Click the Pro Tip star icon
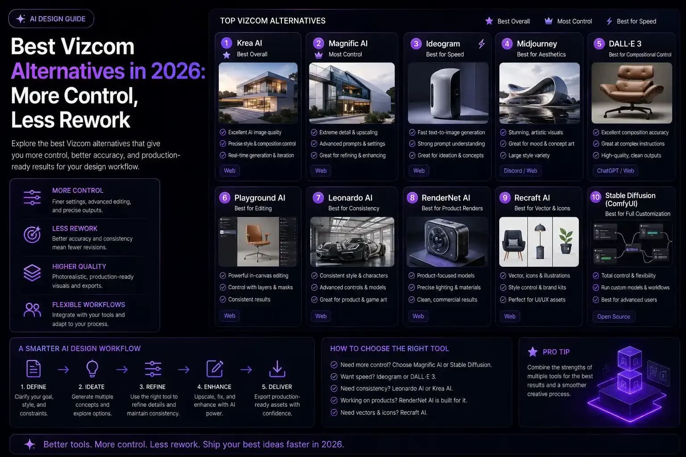This screenshot has width=686, height=457. coord(532,352)
